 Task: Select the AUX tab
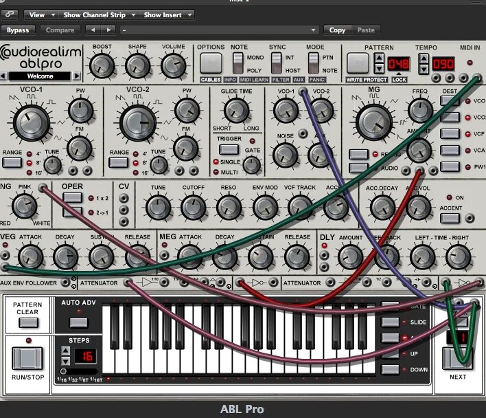[x=299, y=80]
